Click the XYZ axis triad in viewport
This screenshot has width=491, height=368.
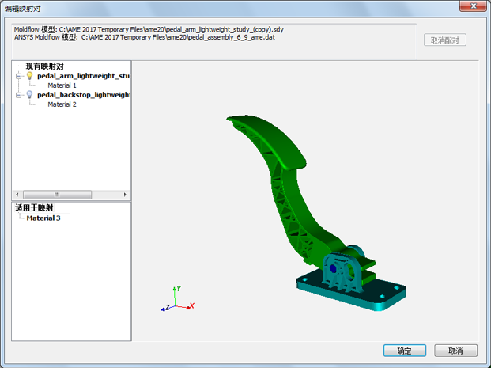point(177,298)
